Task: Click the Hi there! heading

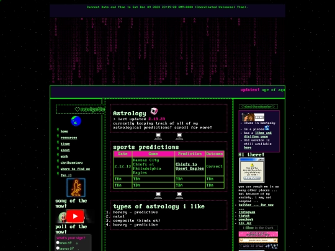Action: click(x=251, y=155)
